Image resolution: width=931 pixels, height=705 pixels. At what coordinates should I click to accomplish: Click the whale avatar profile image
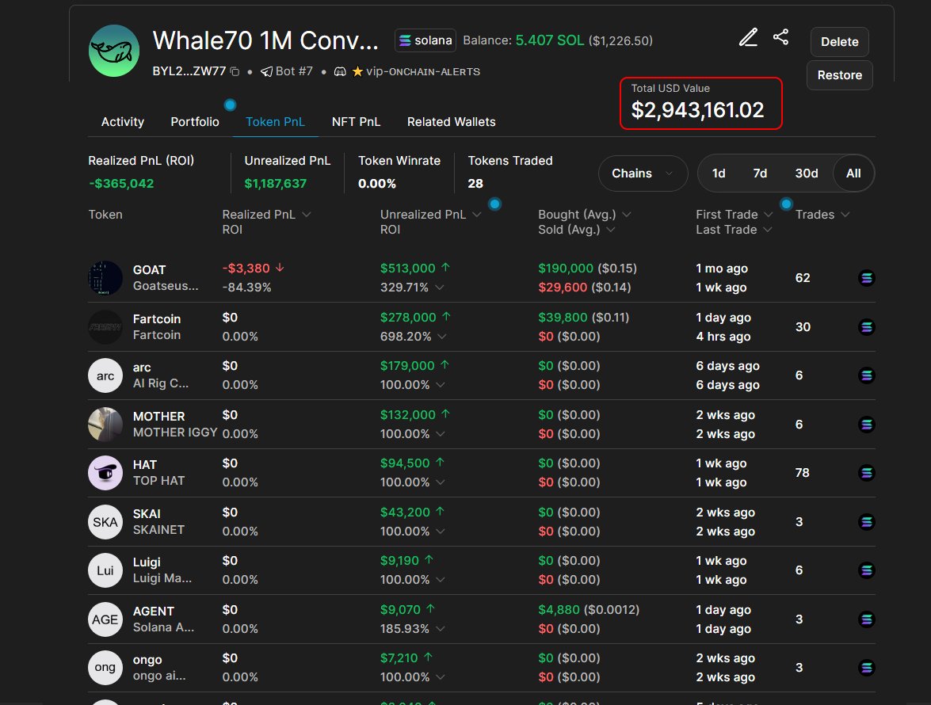(114, 51)
